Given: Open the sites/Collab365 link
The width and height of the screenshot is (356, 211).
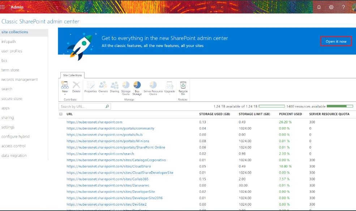Looking at the screenshot, I should coord(107,179).
